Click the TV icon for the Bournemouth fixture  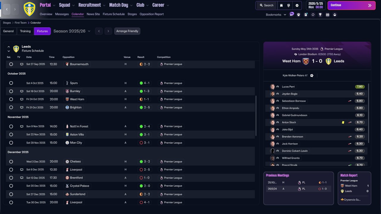point(22,64)
